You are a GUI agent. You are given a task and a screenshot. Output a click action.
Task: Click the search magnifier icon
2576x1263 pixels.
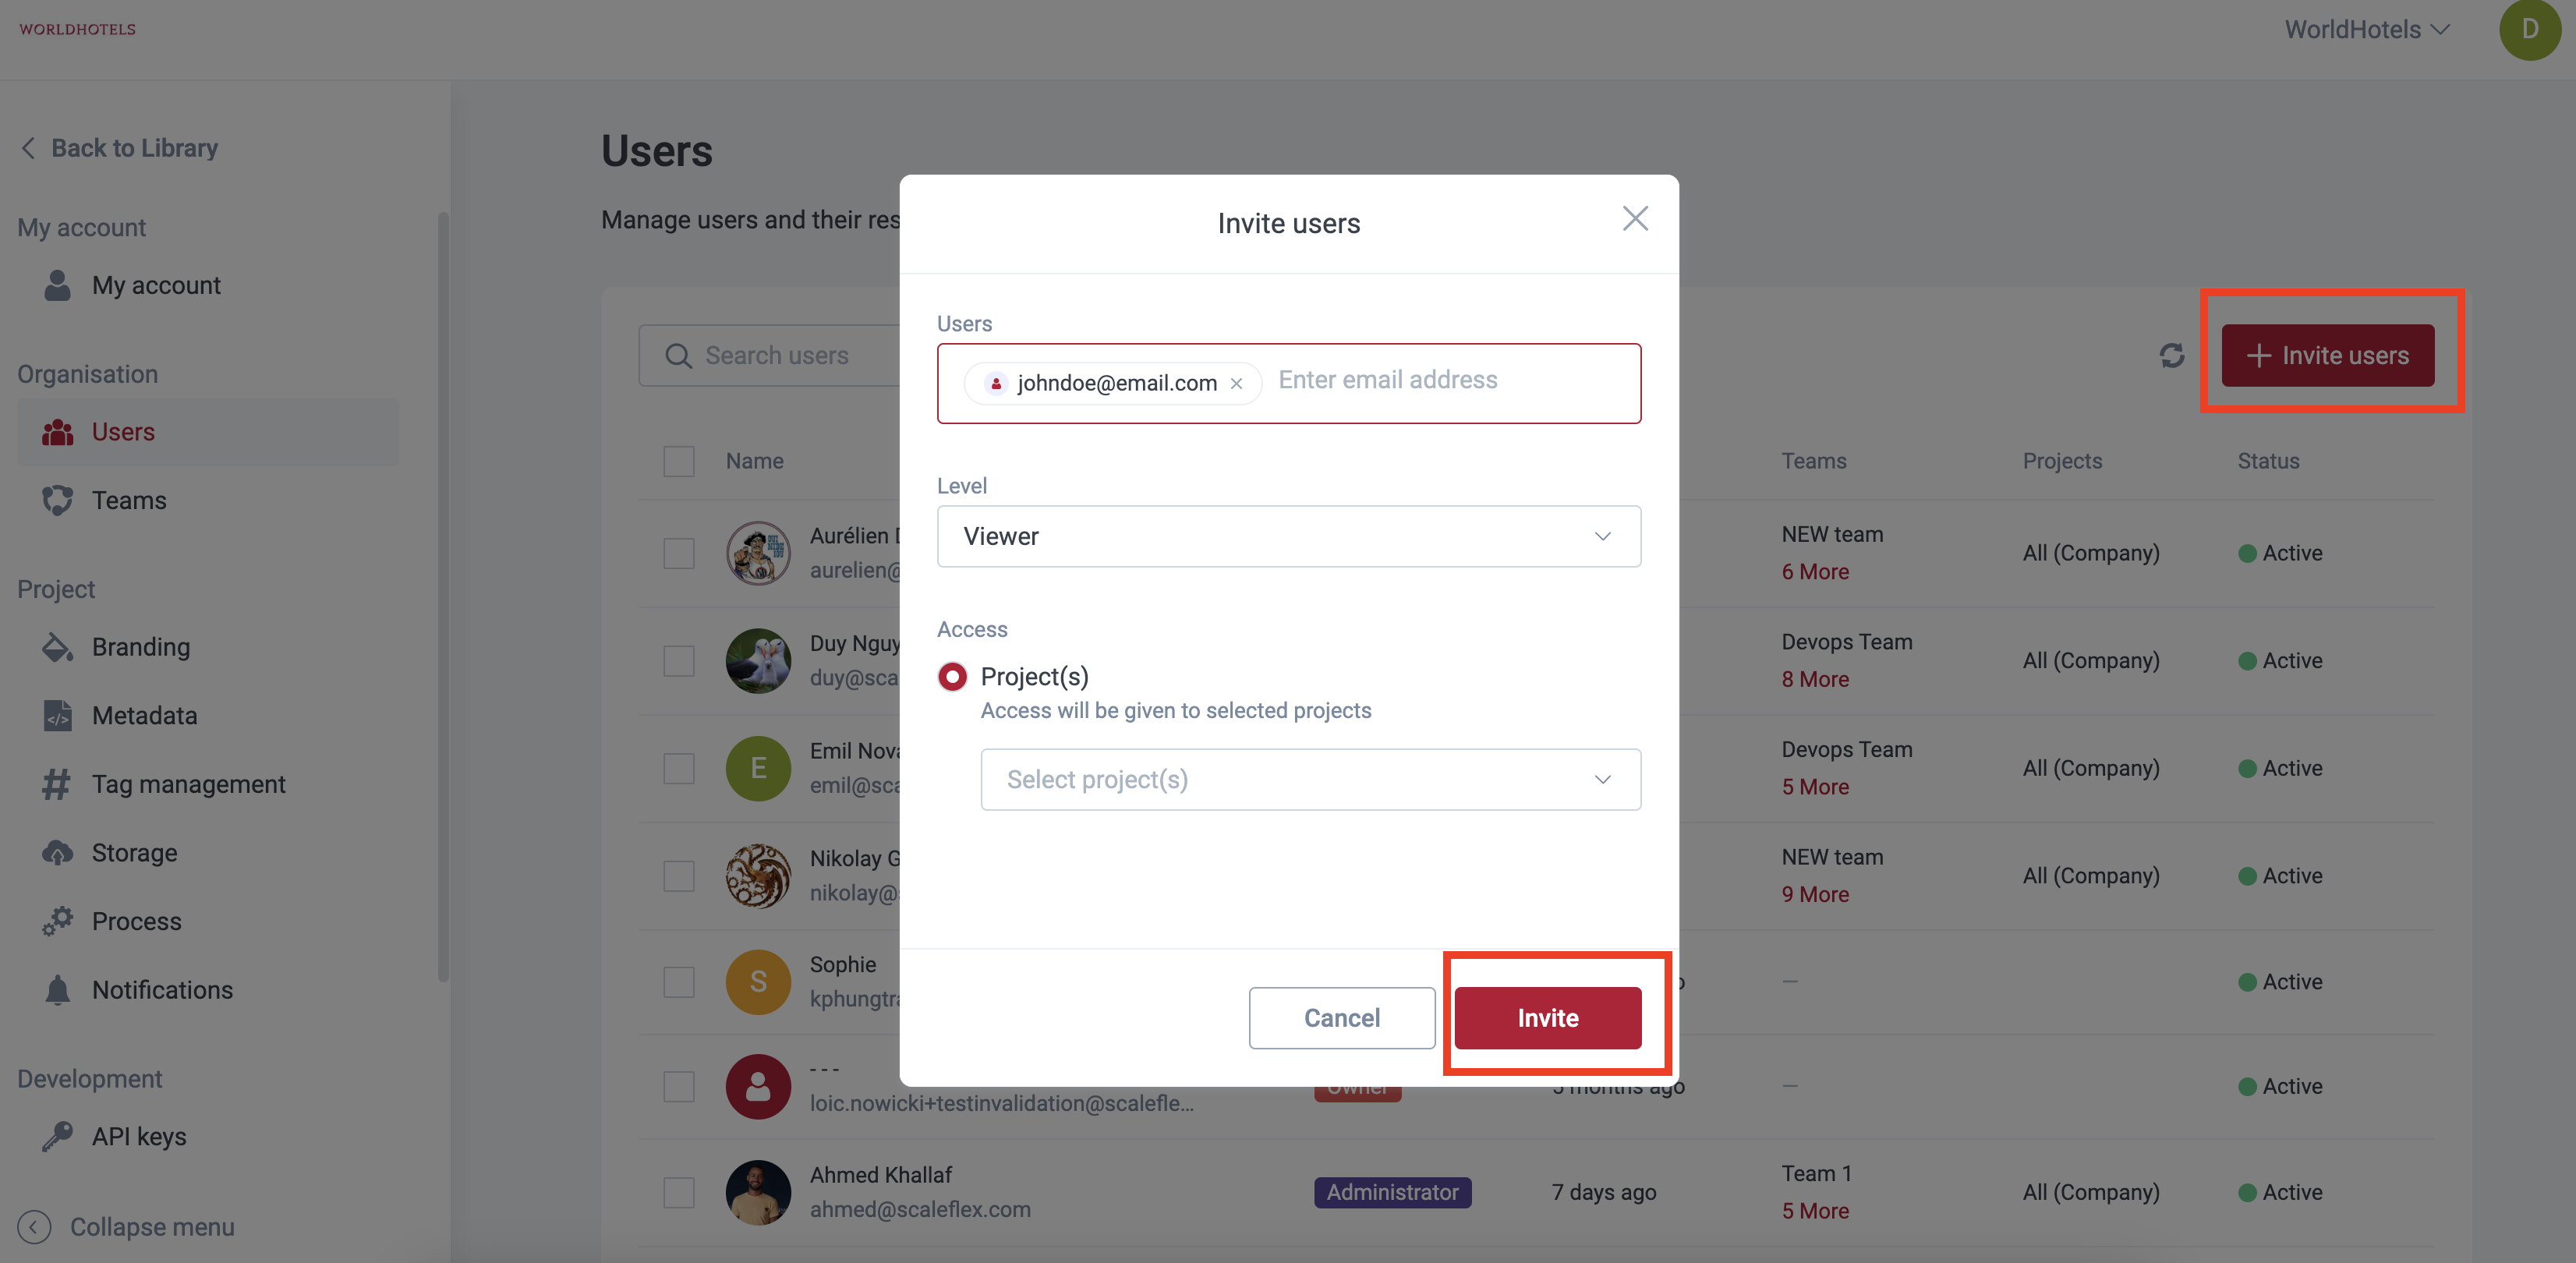[678, 356]
